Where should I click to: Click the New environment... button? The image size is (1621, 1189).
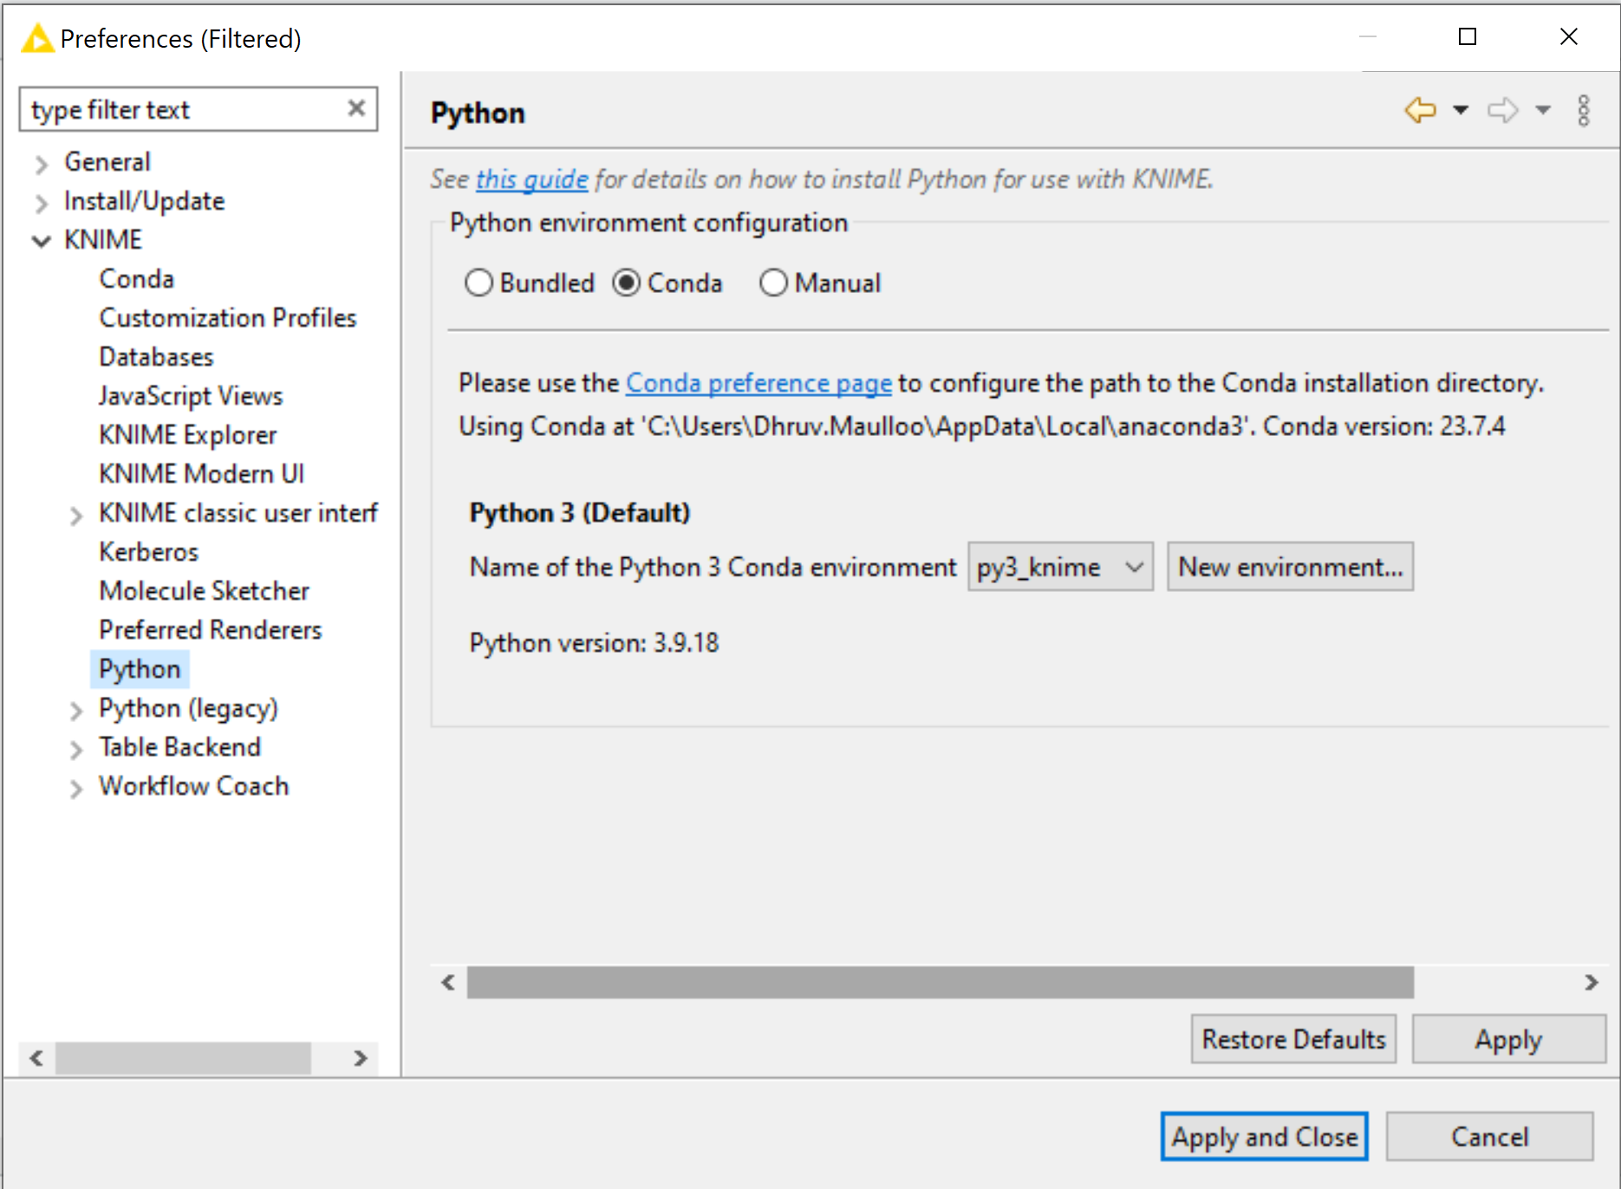(1289, 567)
